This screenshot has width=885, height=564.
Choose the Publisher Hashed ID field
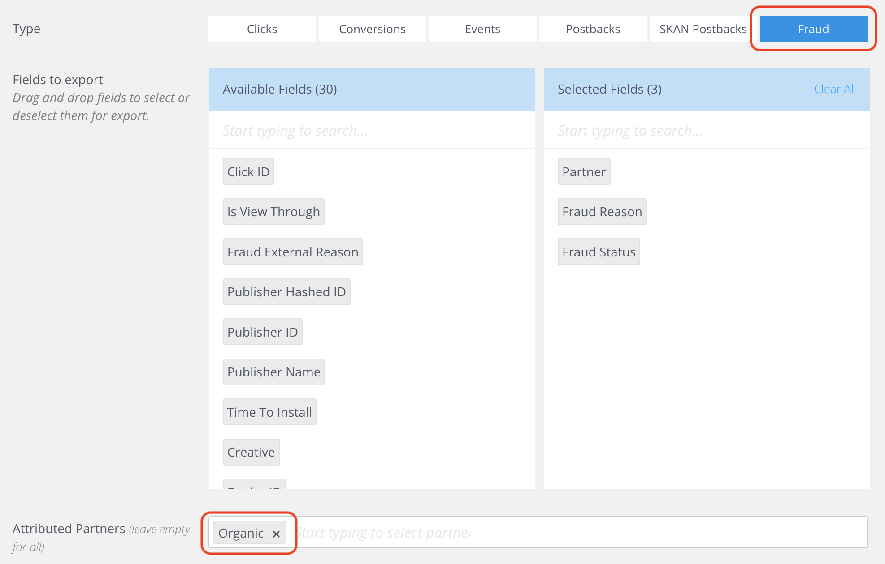pyautogui.click(x=286, y=292)
